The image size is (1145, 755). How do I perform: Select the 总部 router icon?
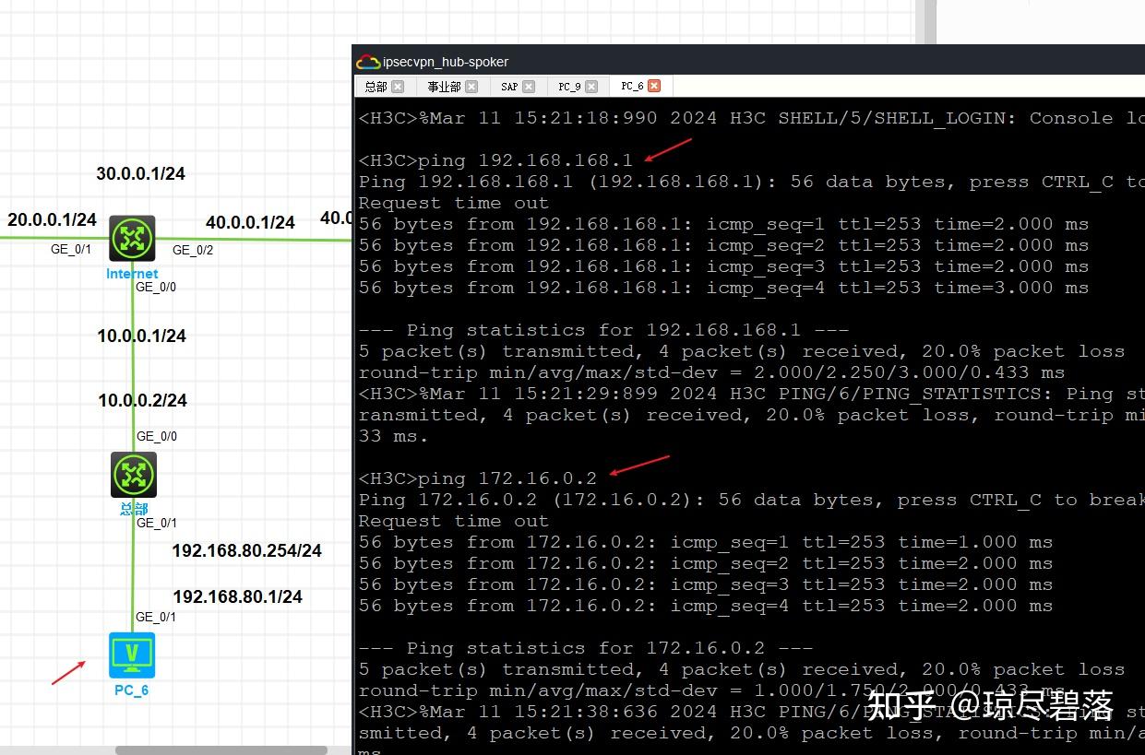(x=133, y=474)
